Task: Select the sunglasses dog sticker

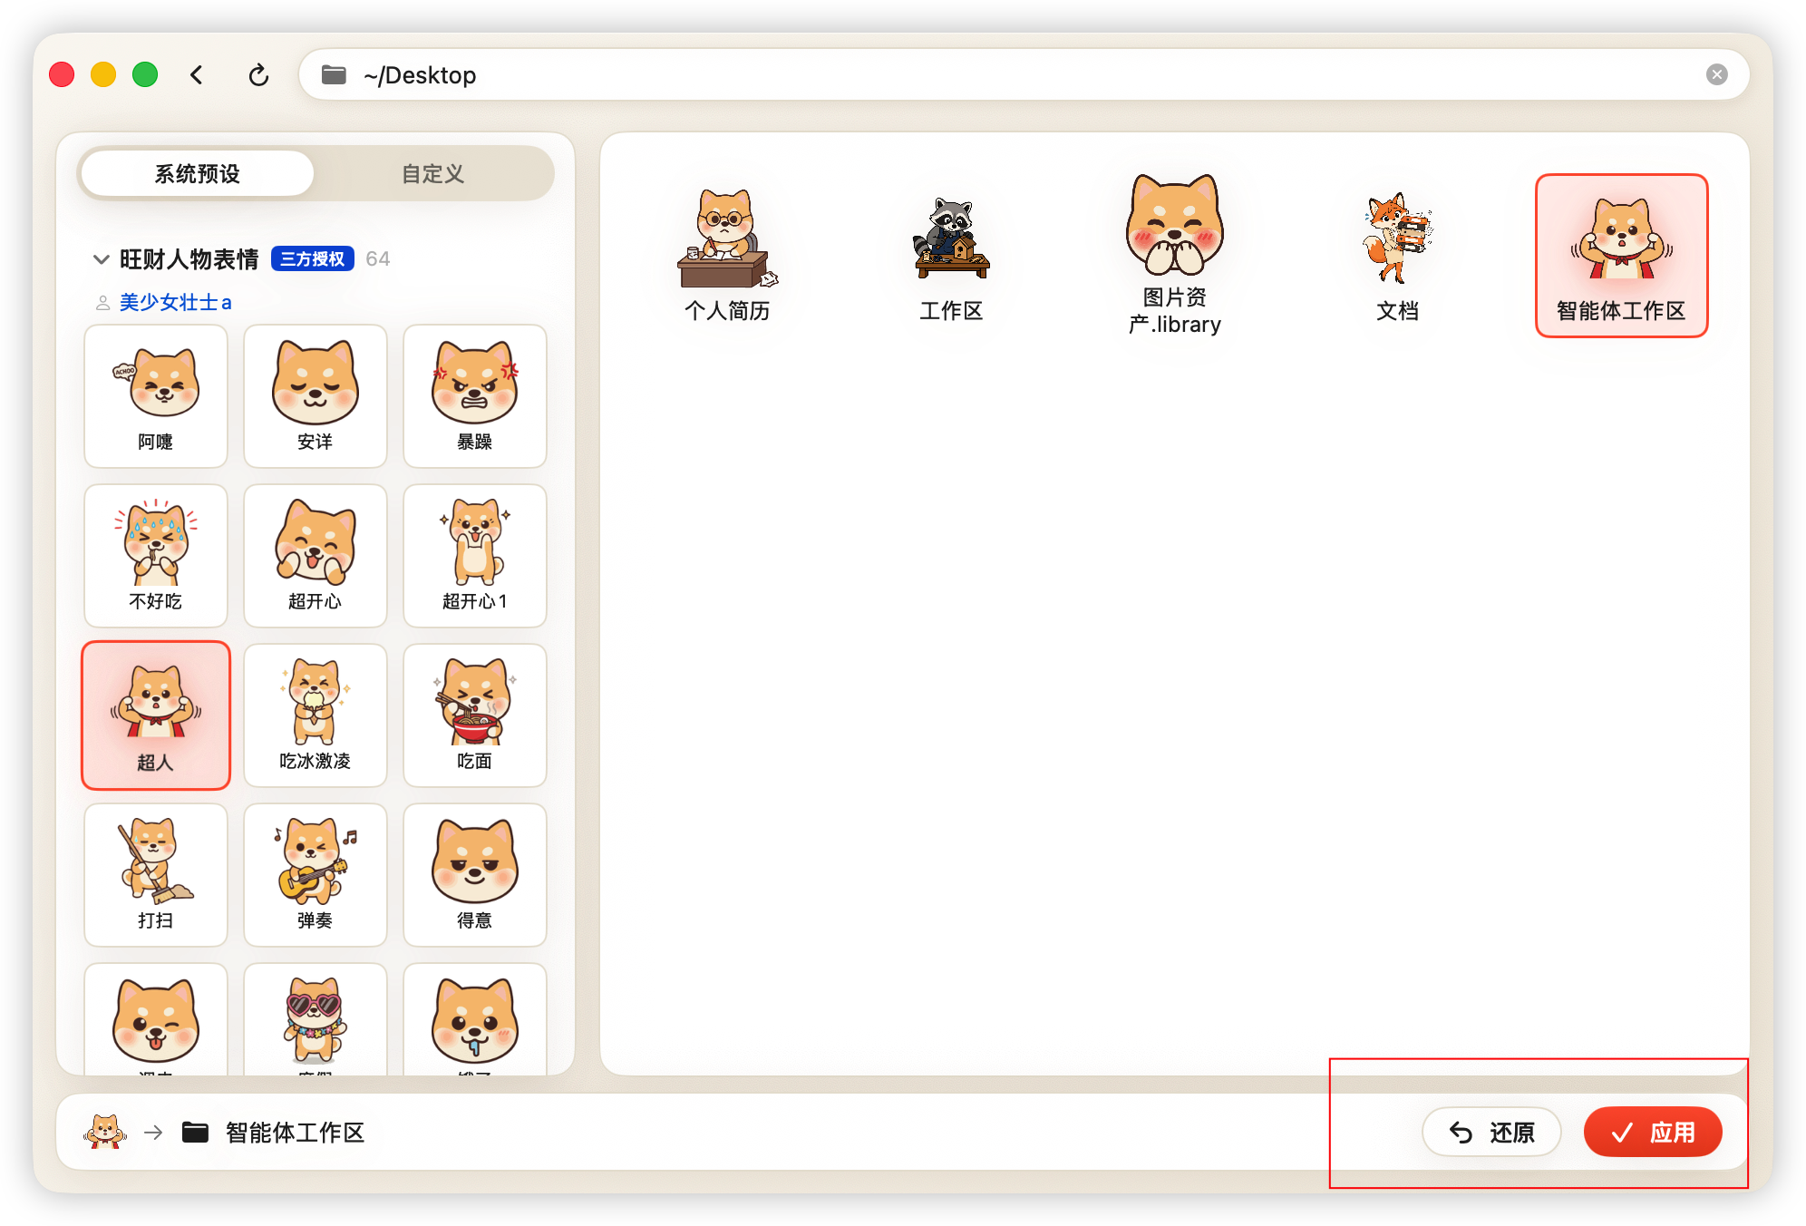Action: [316, 1020]
